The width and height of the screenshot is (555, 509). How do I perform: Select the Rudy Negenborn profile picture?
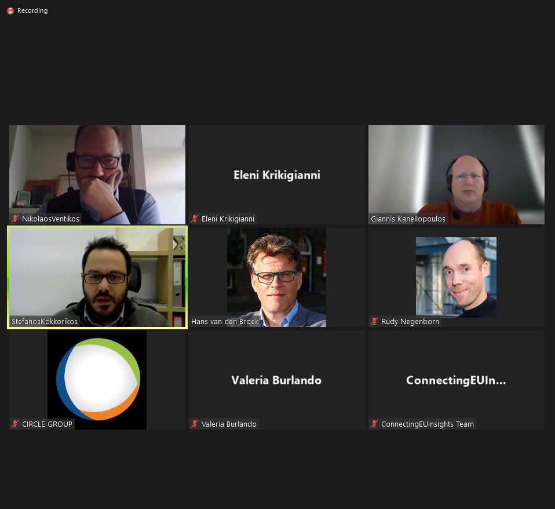click(x=456, y=277)
